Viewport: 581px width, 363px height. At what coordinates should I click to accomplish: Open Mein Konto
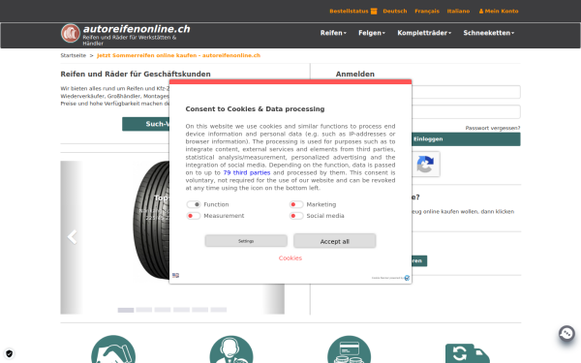pos(499,11)
